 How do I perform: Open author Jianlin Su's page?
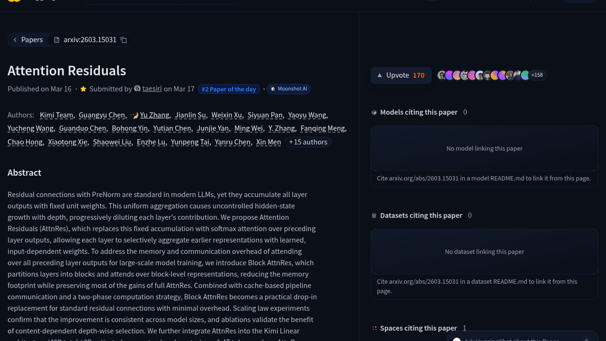(x=190, y=115)
